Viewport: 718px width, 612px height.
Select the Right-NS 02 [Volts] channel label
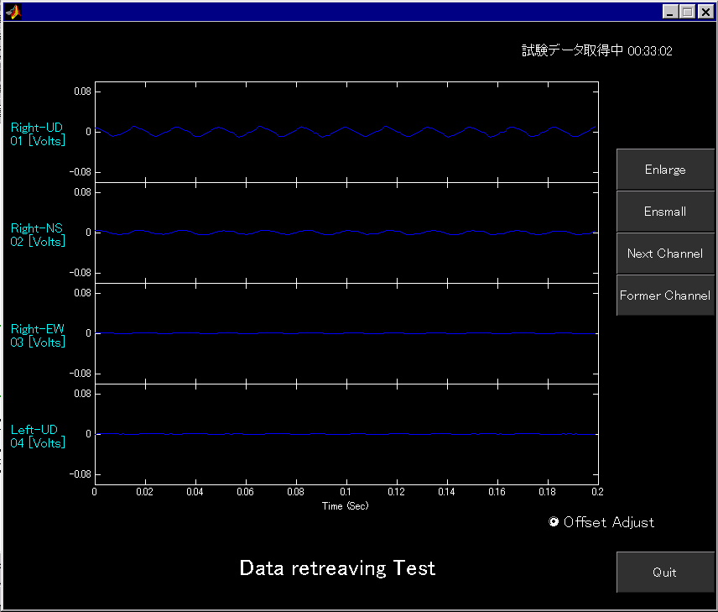[38, 235]
